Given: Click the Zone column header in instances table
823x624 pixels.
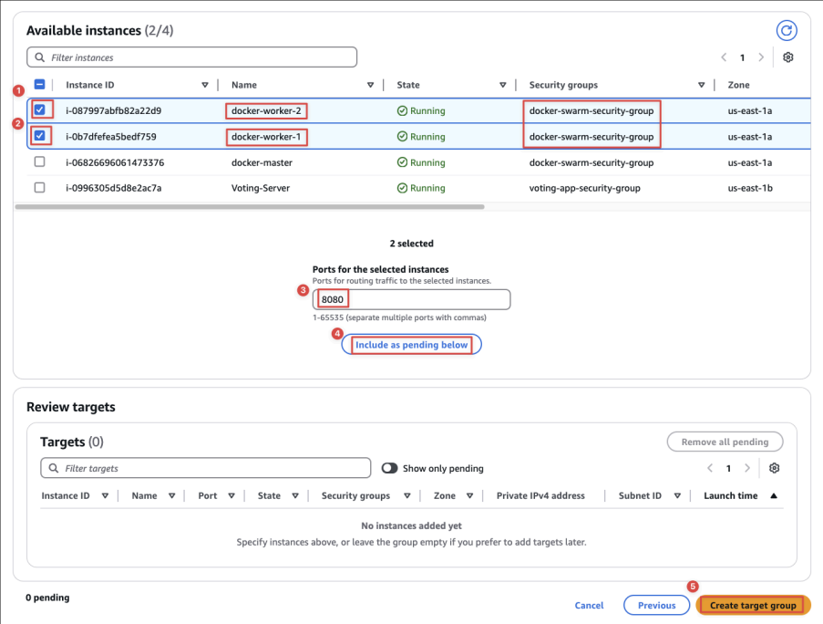Looking at the screenshot, I should [x=738, y=85].
